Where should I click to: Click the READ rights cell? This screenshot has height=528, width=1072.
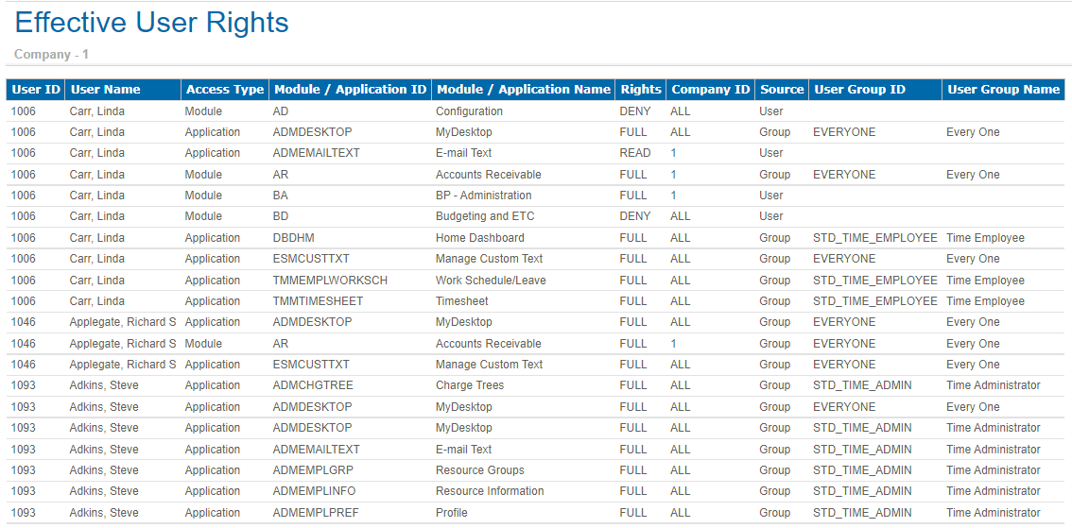point(634,153)
